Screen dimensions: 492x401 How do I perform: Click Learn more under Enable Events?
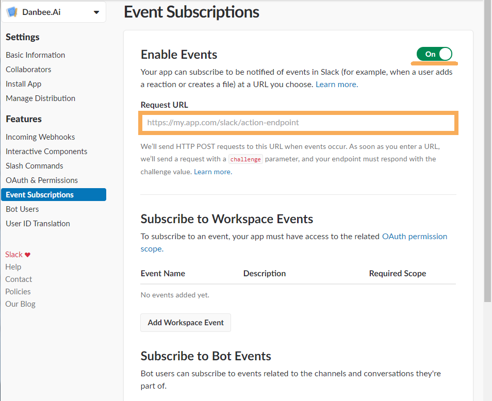tap(337, 85)
